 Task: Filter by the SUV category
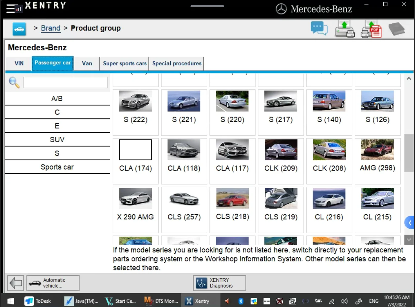[57, 140]
